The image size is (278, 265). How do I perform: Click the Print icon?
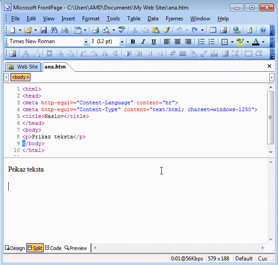(95, 30)
